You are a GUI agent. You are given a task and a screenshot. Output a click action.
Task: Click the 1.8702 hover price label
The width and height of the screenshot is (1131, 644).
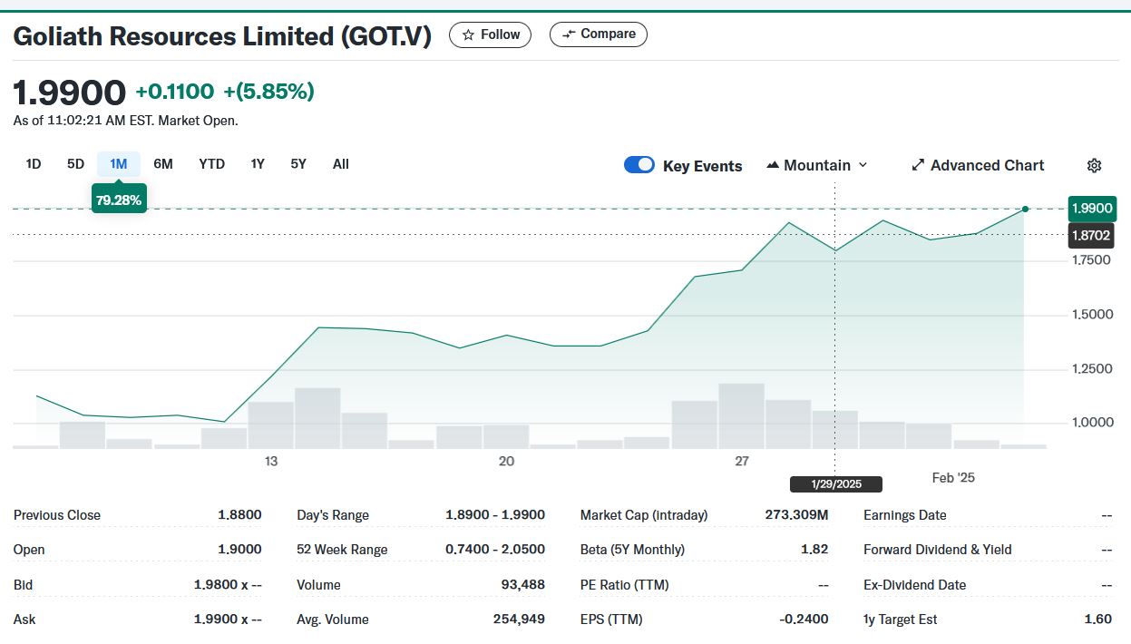point(1092,235)
